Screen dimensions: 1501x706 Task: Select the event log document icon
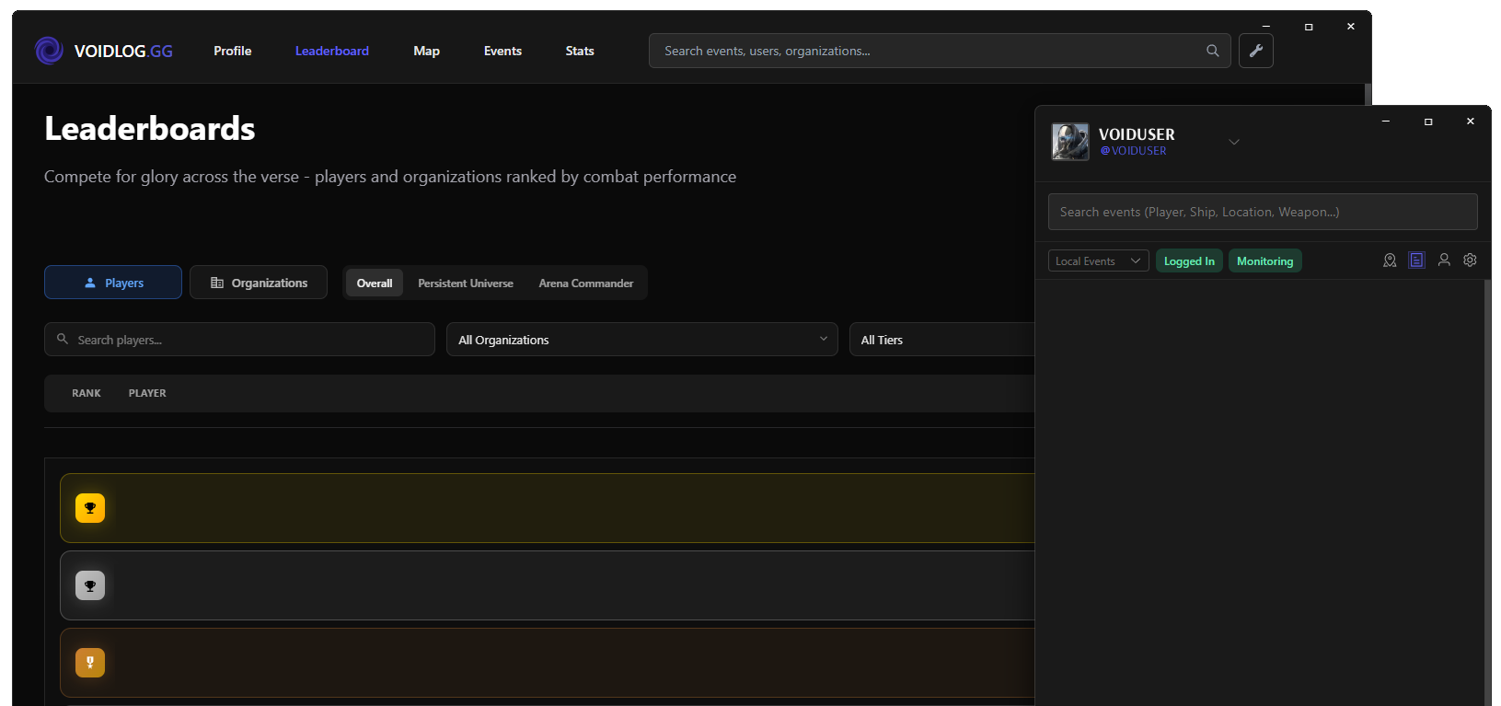pyautogui.click(x=1416, y=260)
